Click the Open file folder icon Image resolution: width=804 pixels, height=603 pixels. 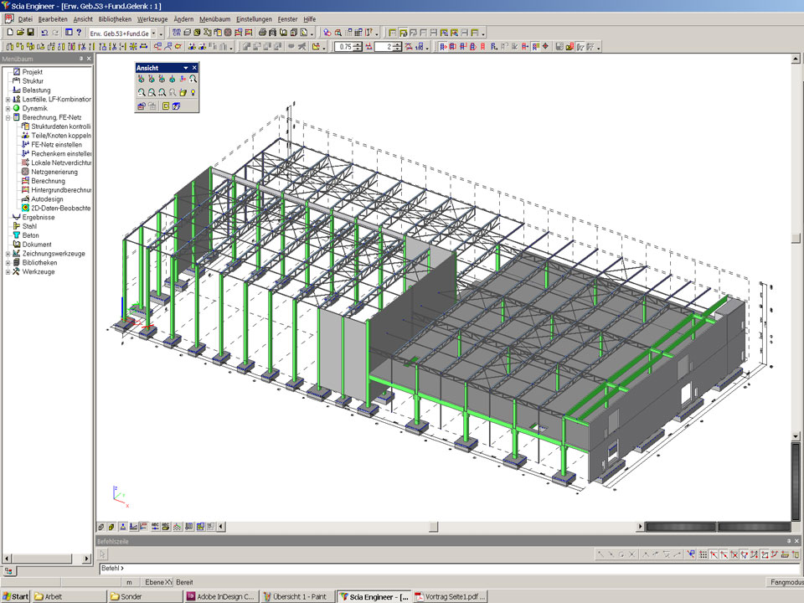(x=20, y=33)
